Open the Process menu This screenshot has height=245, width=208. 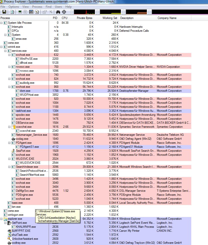tap(37, 7)
